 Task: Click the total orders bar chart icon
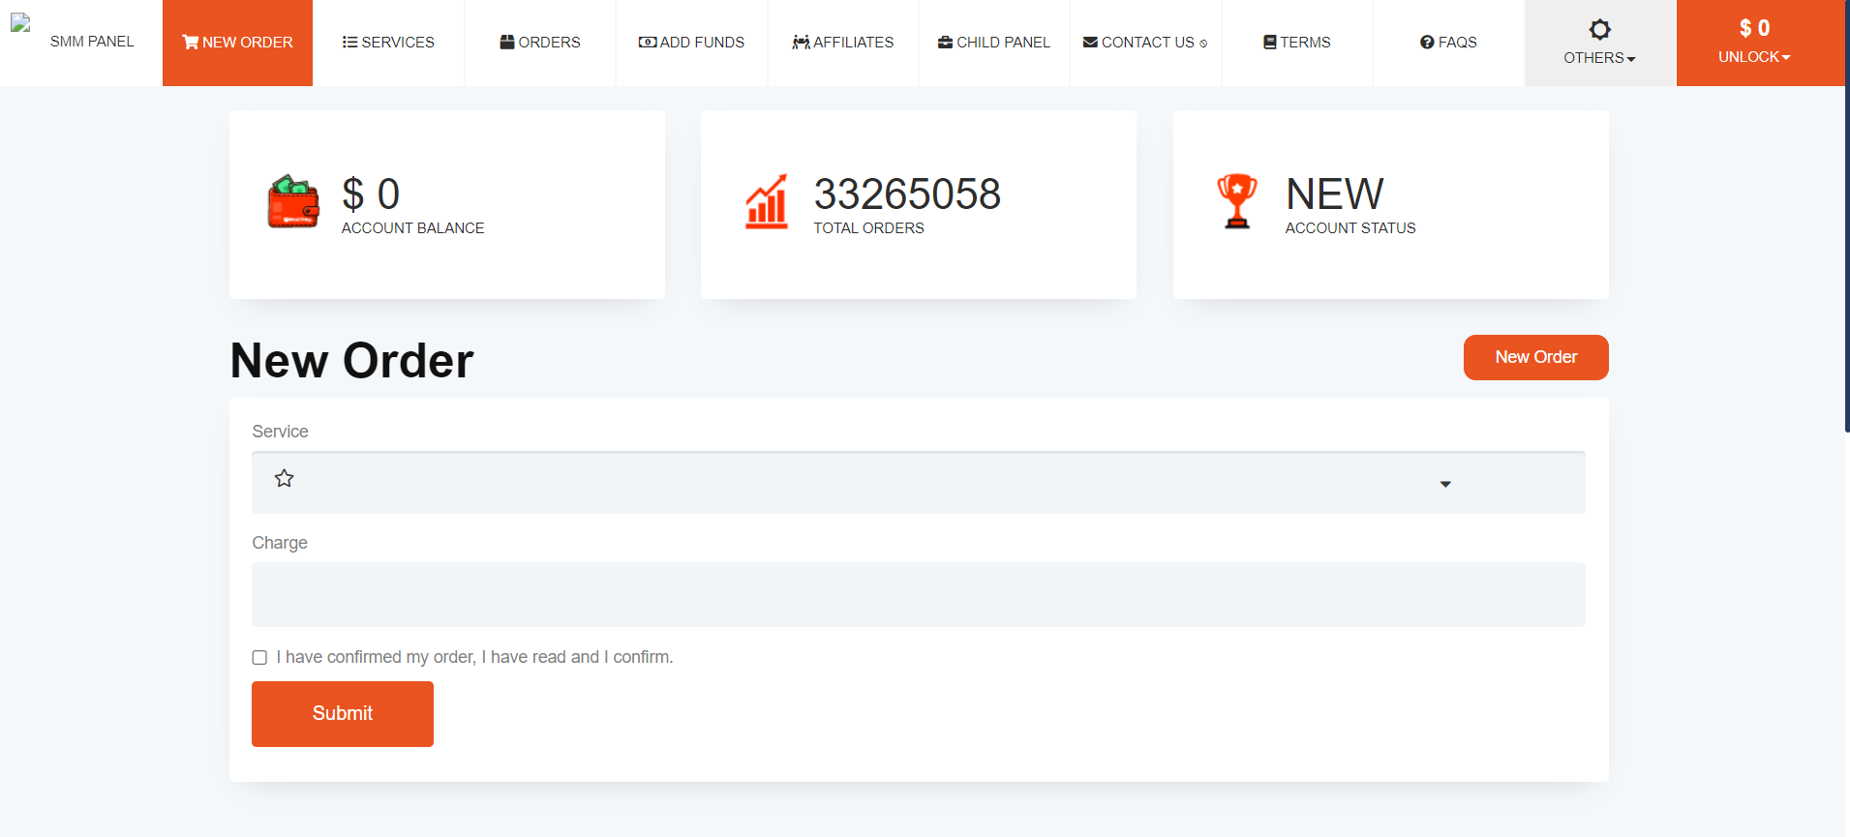766,202
